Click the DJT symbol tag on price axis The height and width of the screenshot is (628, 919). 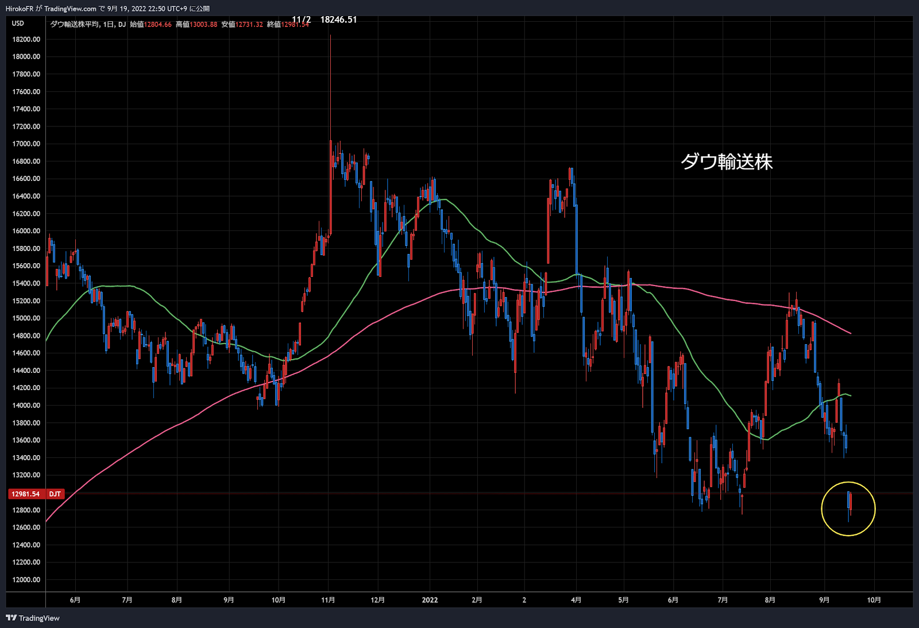coord(55,494)
